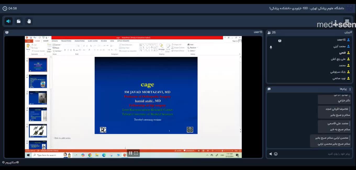Click the screen-share icon on the video panel header
Viewport: 356px width, 170px height.
click(7, 32)
